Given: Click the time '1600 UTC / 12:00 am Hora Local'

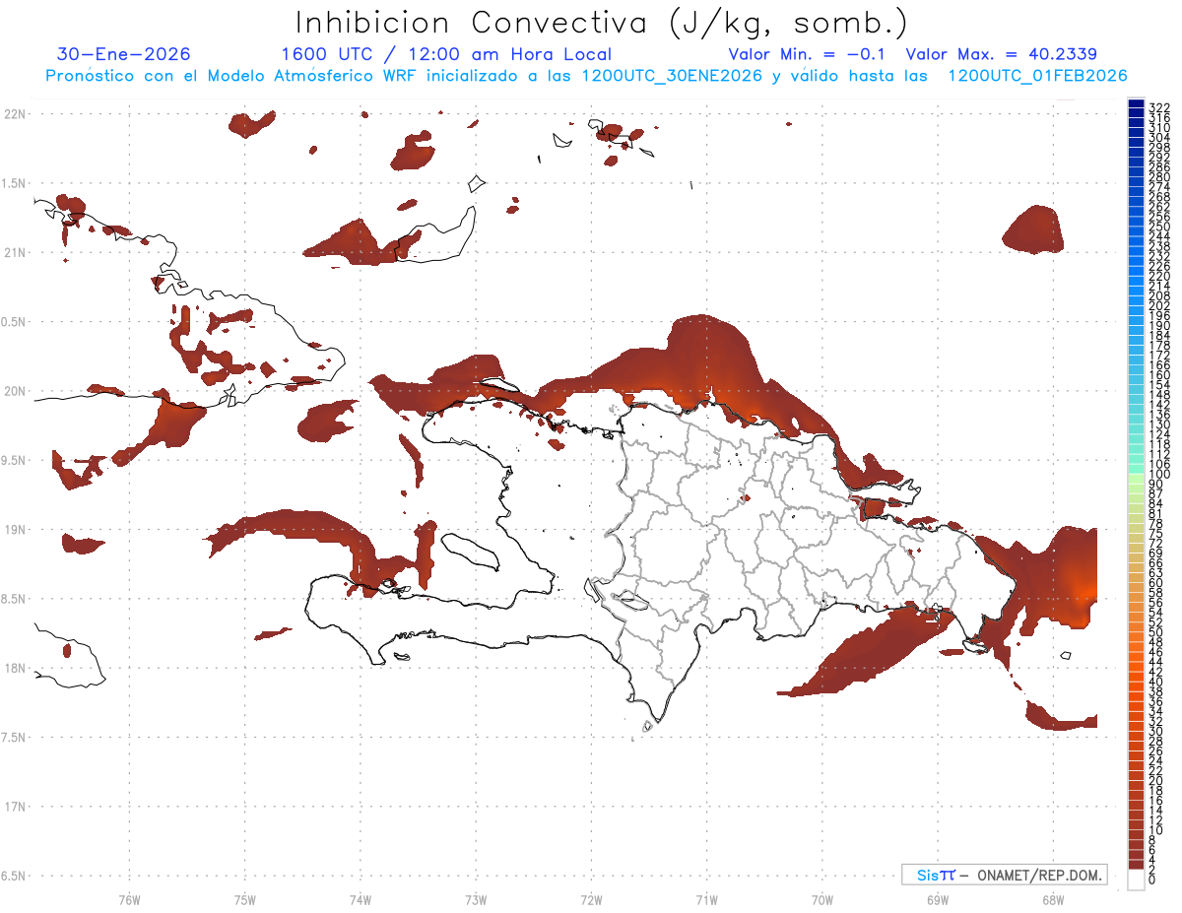Looking at the screenshot, I should [446, 54].
